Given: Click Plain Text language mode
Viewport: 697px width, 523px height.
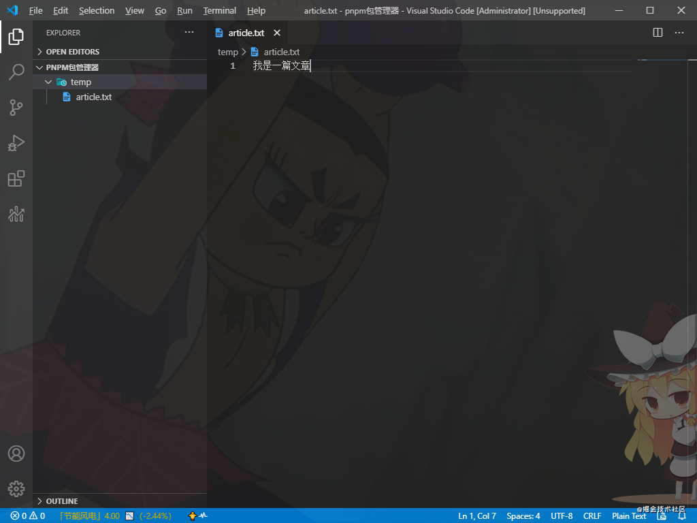Looking at the screenshot, I should 628,516.
